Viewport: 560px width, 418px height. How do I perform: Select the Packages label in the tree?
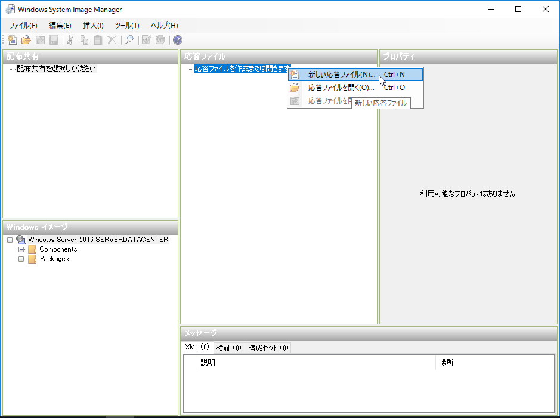tap(54, 259)
